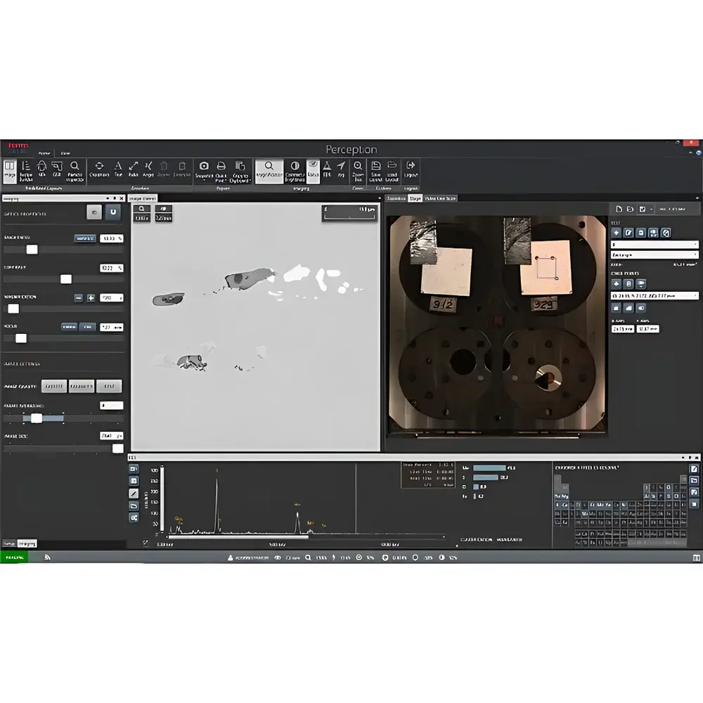Image resolution: width=703 pixels, height=703 pixels.
Task: Click the layout icon at status bar right end
Action: click(696, 557)
